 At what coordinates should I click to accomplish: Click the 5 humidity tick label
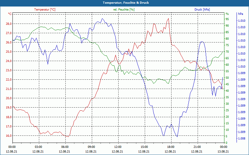pyautogui.click(x=227, y=136)
